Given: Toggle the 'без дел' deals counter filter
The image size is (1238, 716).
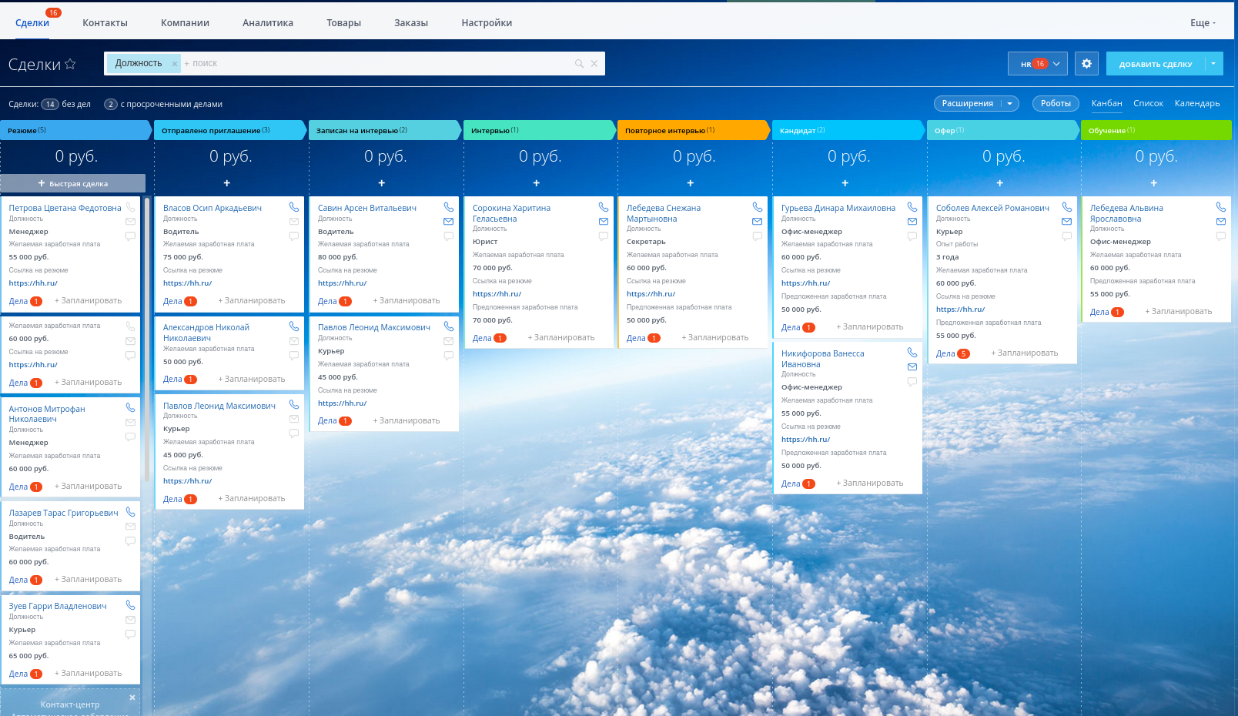Looking at the screenshot, I should point(50,104).
